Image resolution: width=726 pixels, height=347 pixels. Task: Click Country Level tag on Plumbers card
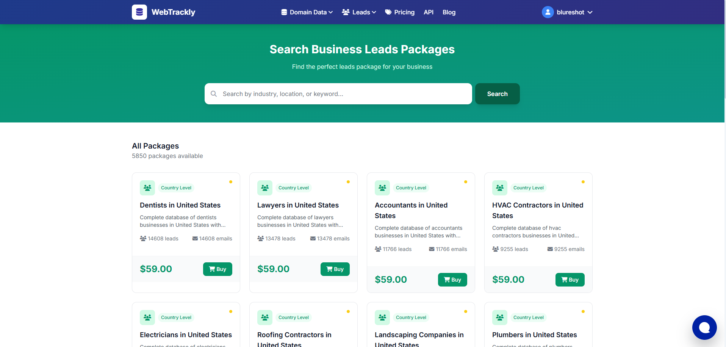[x=529, y=318]
